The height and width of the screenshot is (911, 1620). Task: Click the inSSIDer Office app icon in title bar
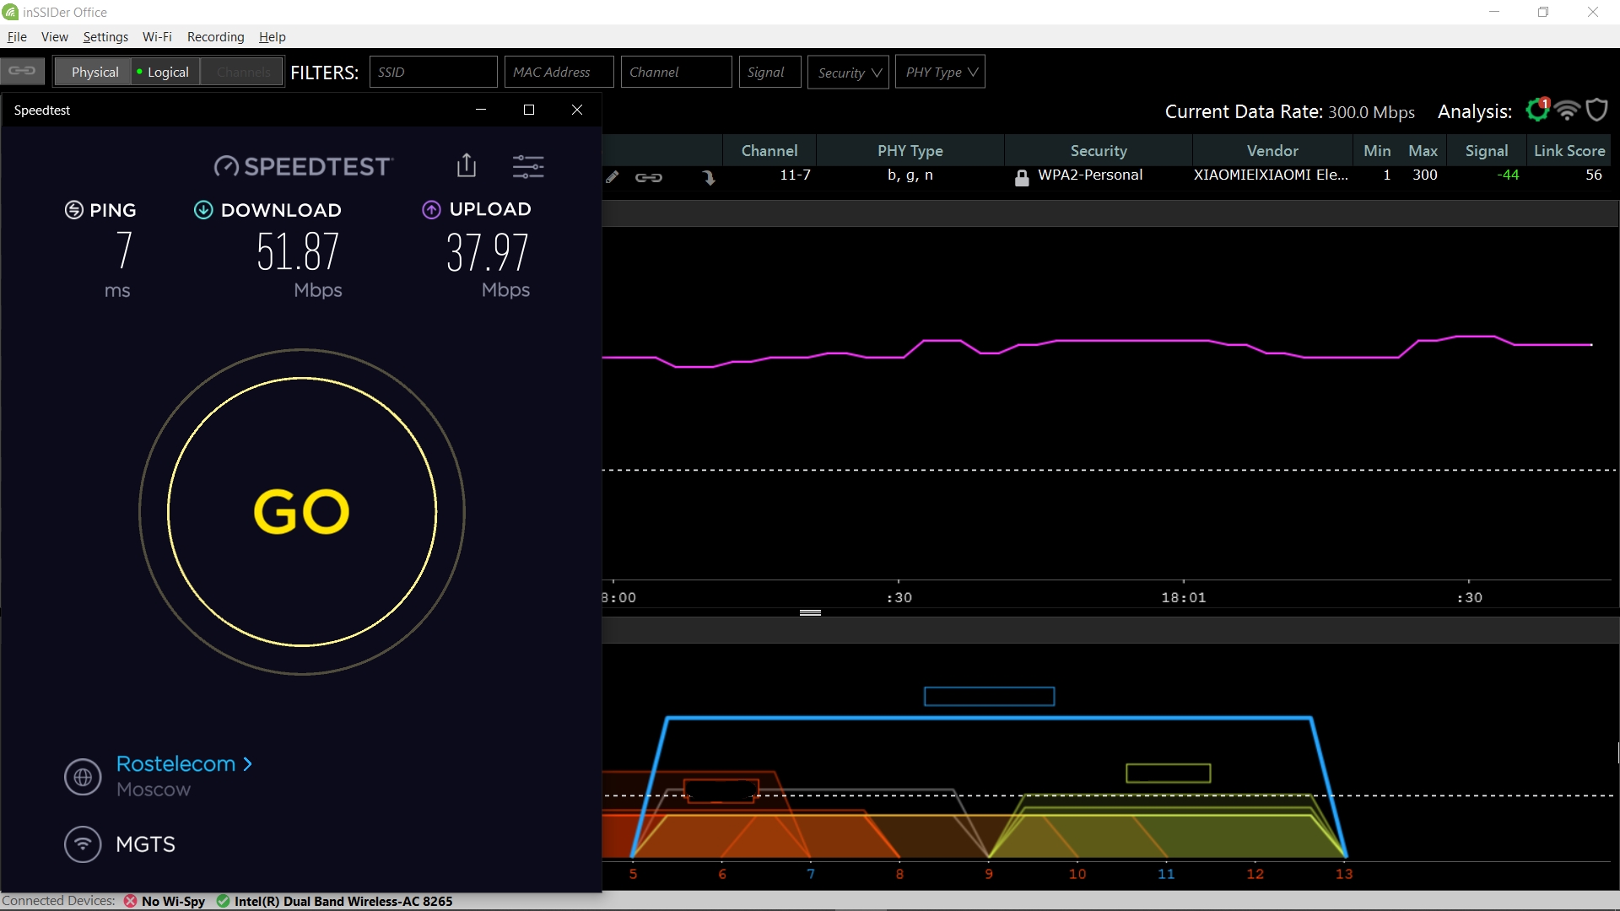[10, 12]
